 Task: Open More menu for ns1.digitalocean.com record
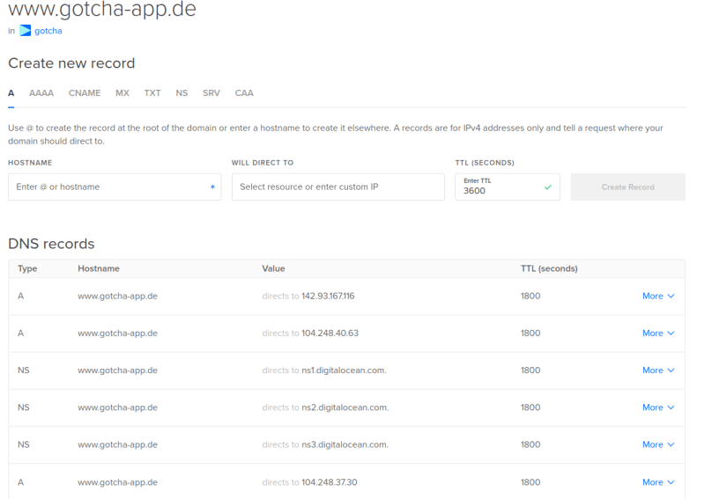point(658,371)
